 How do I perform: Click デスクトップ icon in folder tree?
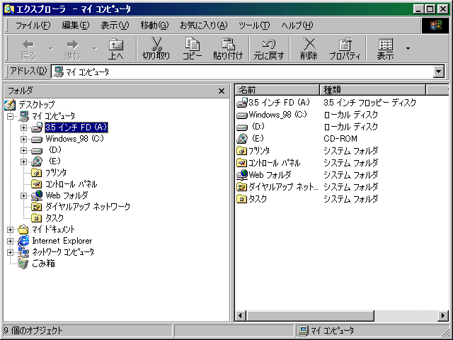tap(9, 105)
